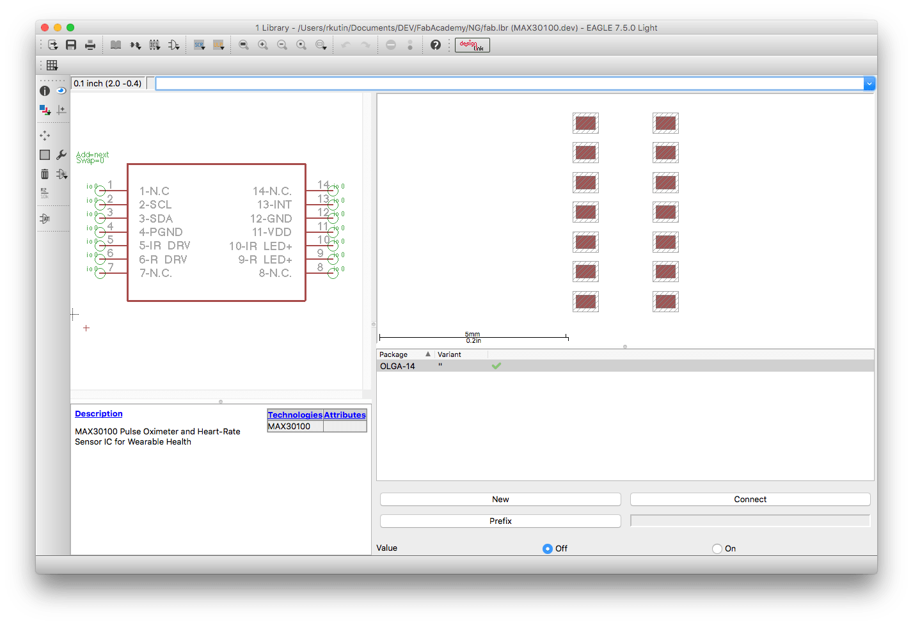Select the Add gate tool

(x=61, y=174)
